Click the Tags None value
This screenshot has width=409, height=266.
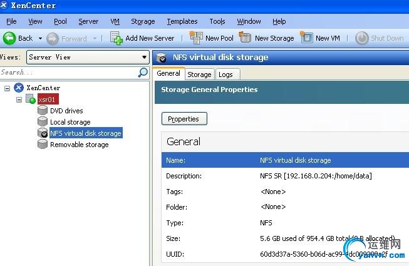coord(273,192)
